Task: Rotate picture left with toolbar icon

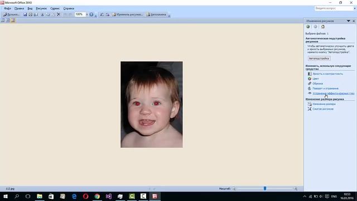Action: pos(102,15)
